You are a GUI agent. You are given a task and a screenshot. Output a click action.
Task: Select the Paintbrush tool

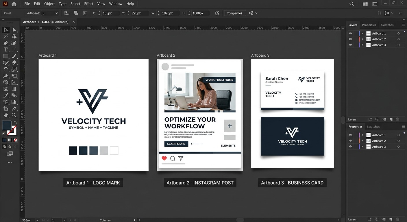point(14,56)
